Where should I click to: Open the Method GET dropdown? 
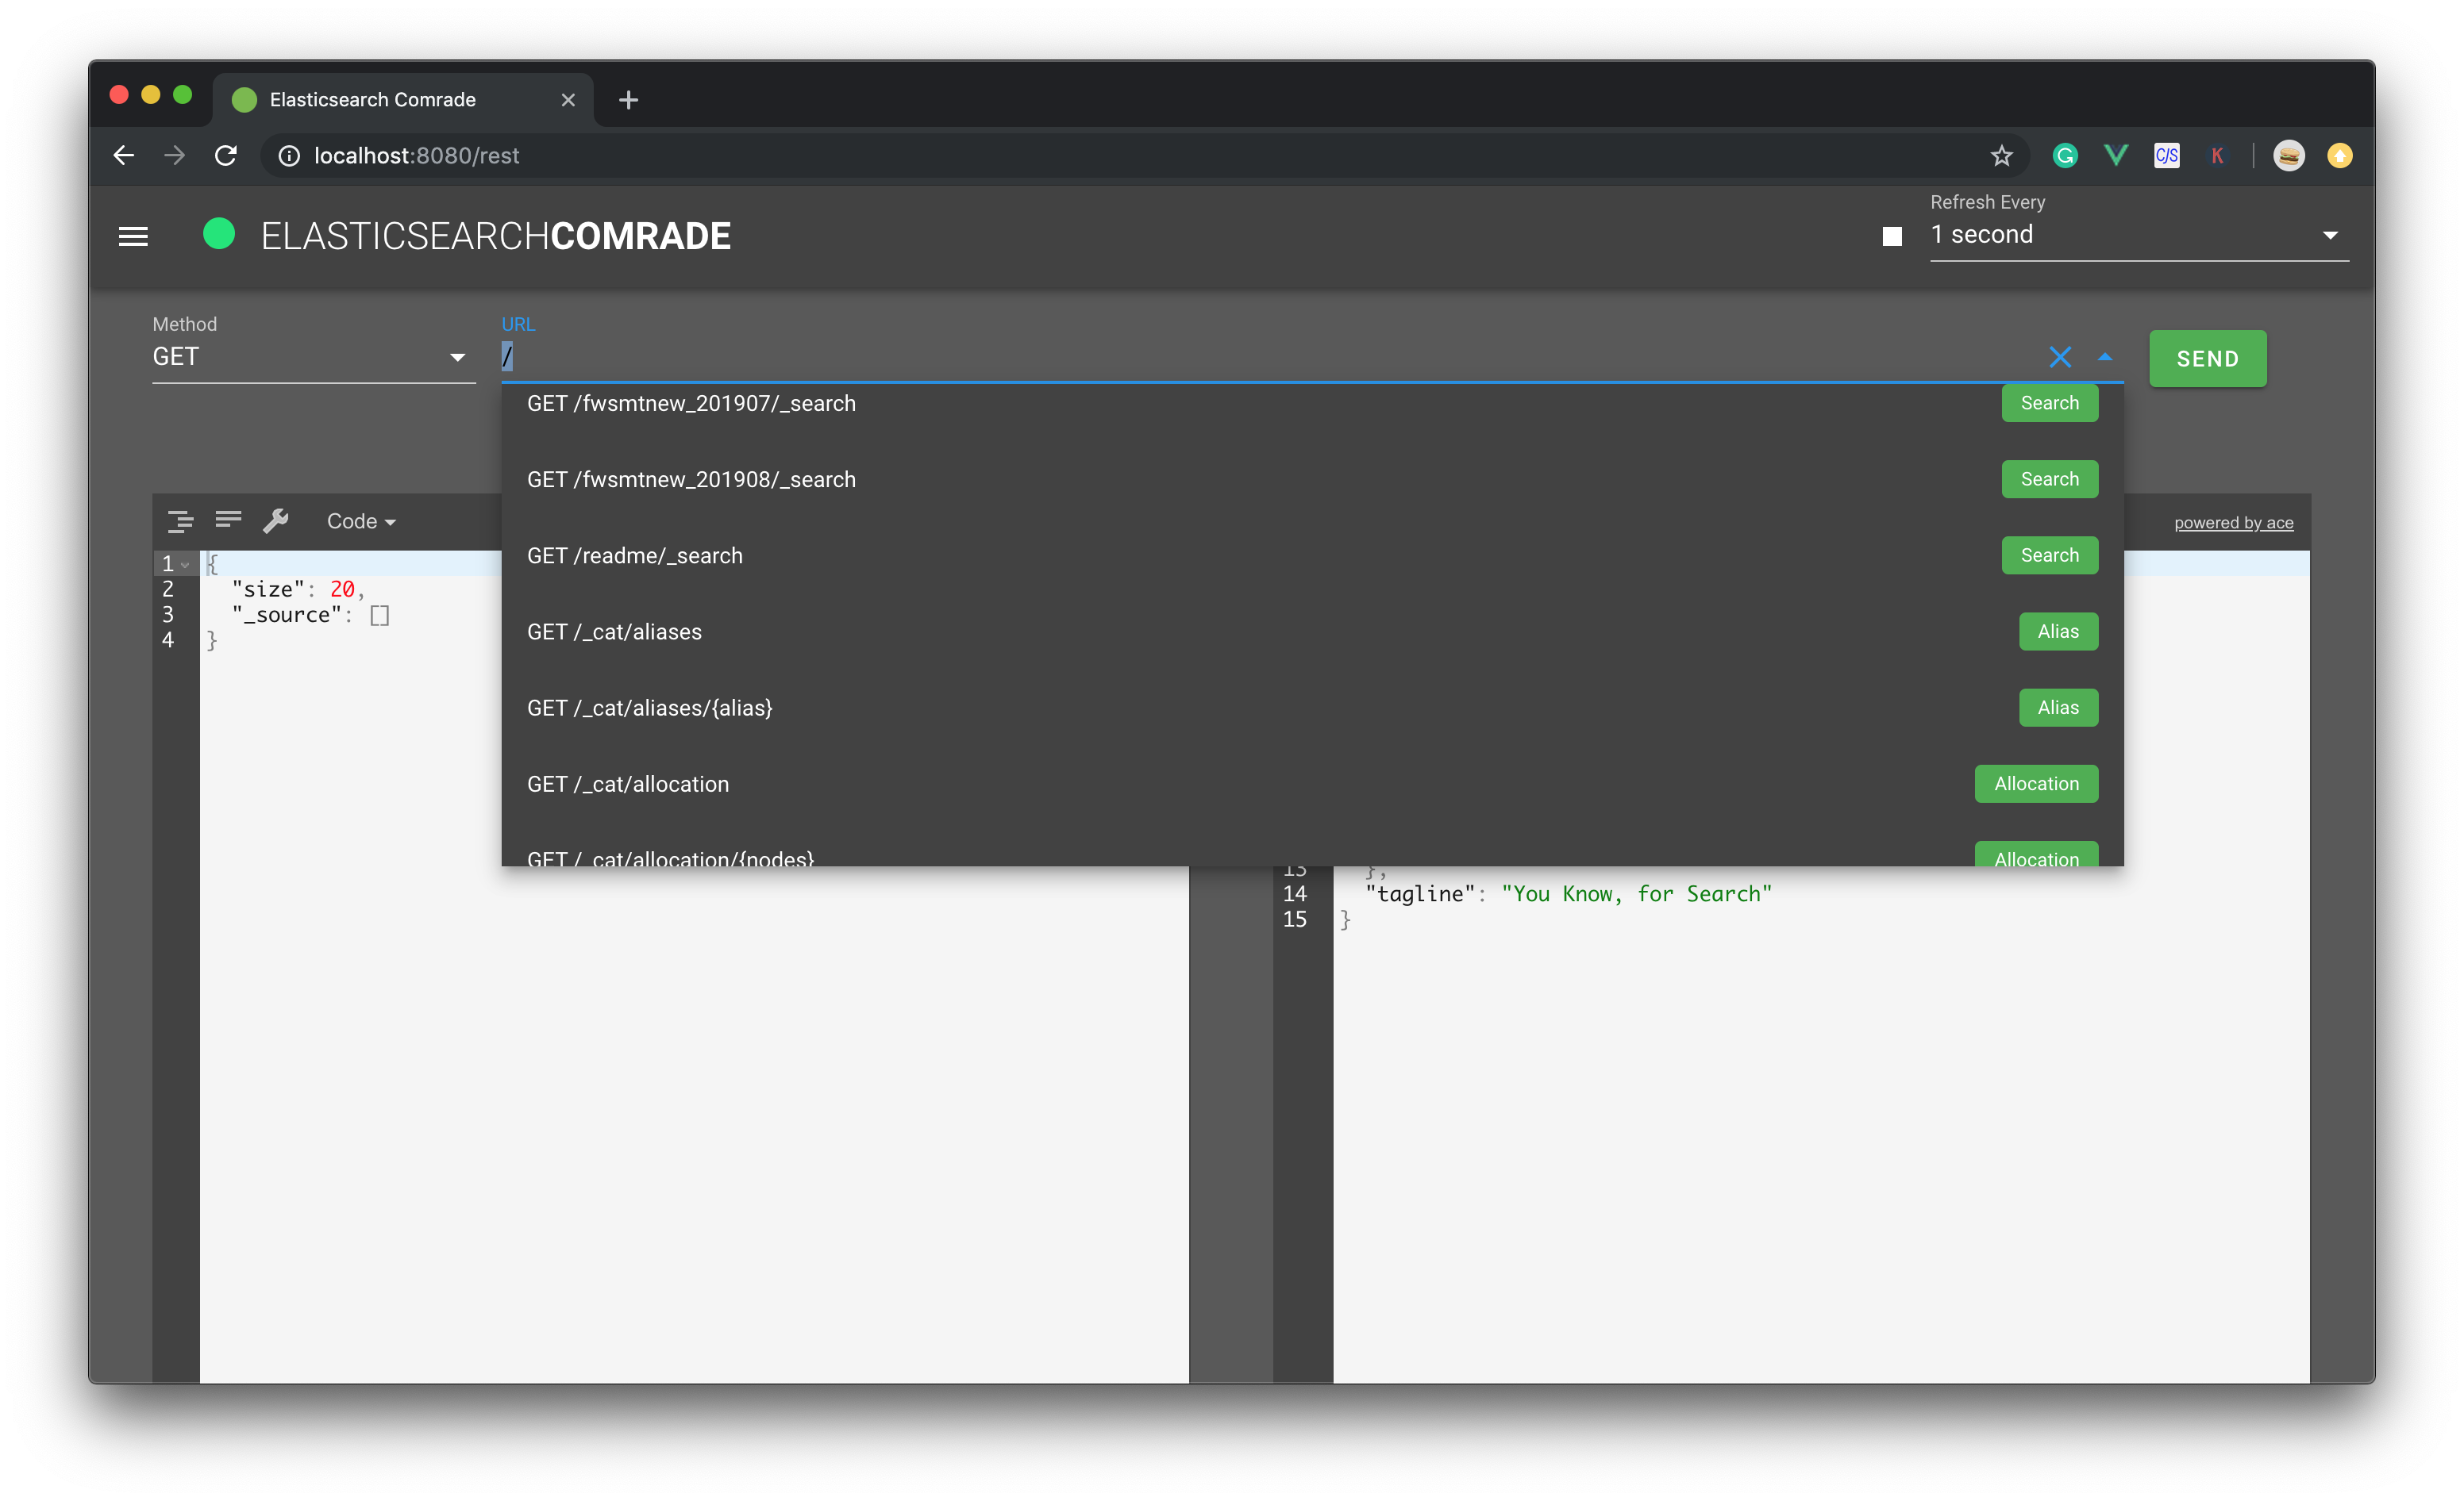pyautogui.click(x=312, y=358)
